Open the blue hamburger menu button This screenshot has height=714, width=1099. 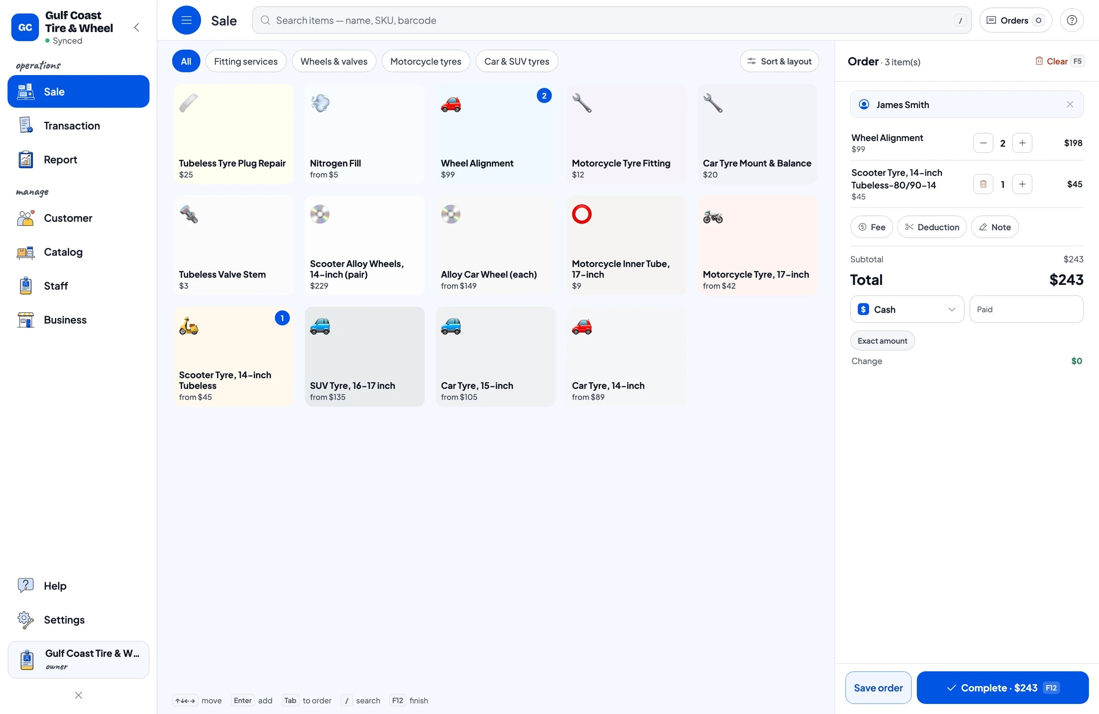coord(186,20)
